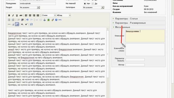This screenshot has height=98, width=174.
Task: Open the Стили style dropdown
Action: click(x=49, y=15)
